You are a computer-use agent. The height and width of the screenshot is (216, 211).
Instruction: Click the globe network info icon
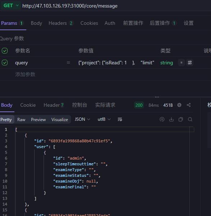[179, 105]
